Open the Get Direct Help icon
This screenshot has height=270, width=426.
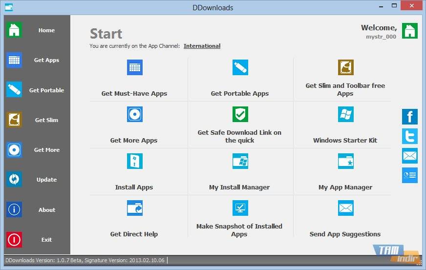[134, 208]
